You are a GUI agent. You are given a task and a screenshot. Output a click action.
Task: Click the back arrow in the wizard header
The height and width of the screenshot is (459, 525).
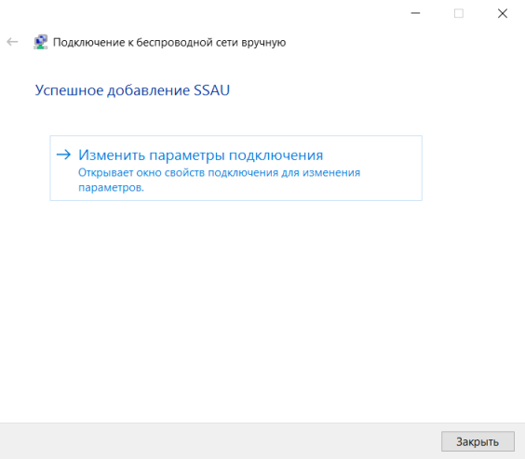coord(12,42)
